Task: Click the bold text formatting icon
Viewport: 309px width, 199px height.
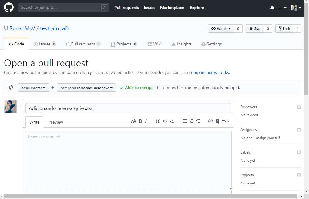Action: tap(140, 121)
